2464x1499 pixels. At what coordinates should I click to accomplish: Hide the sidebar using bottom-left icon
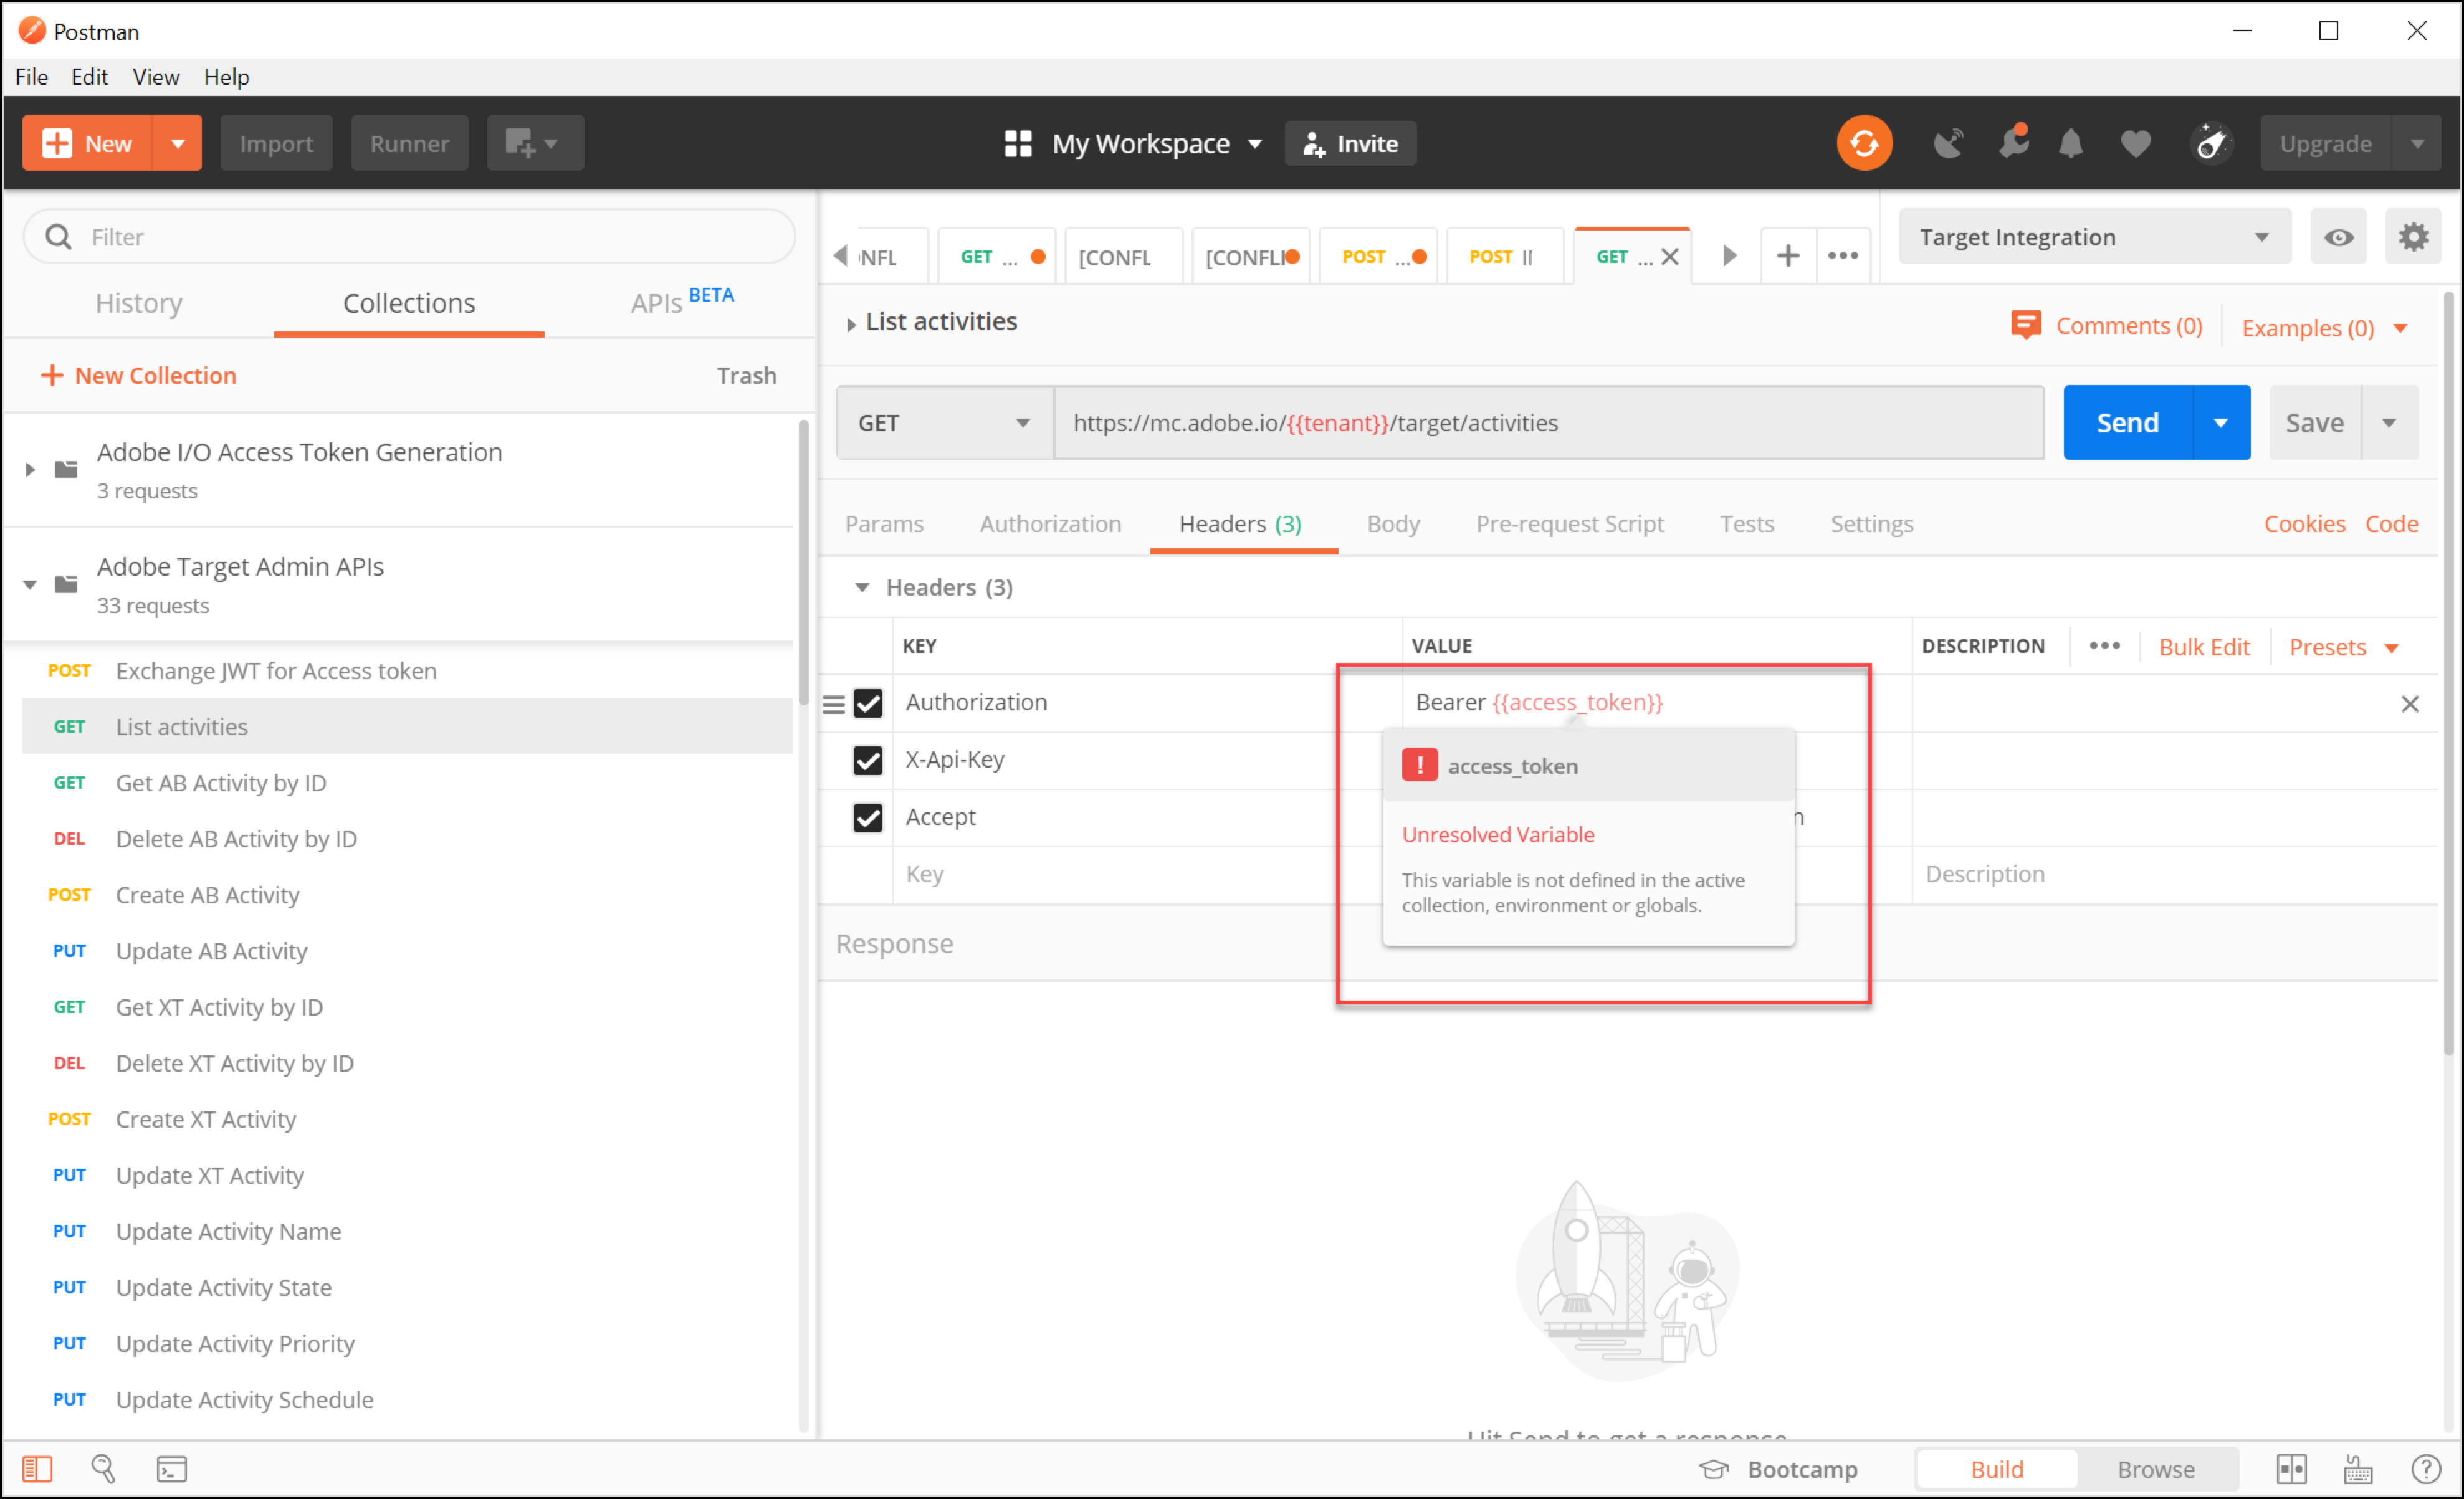37,1468
